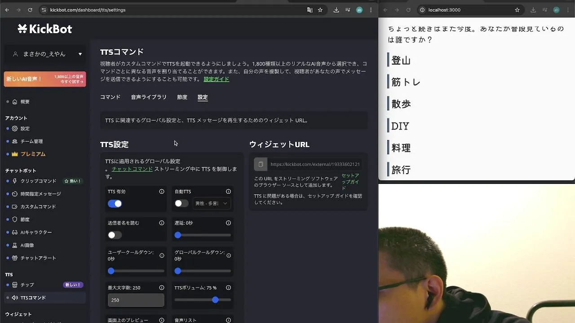The image size is (575, 323).
Task: Select the 設定 tab
Action: click(203, 97)
